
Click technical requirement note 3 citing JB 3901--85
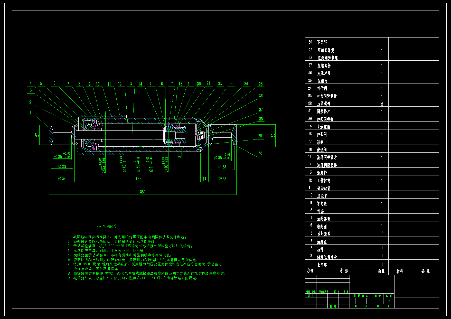130,246
